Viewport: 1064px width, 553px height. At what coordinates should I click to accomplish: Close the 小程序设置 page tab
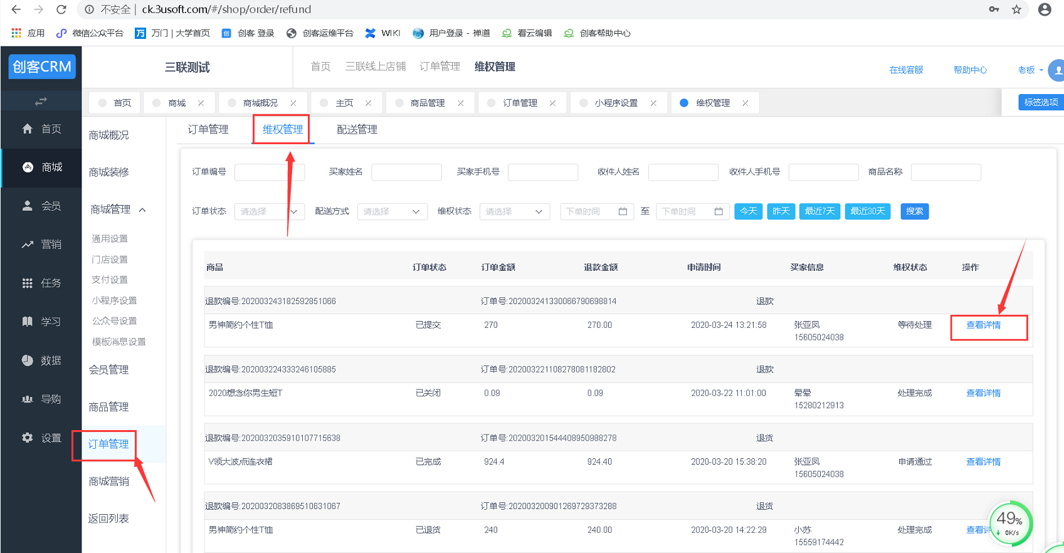(x=653, y=103)
